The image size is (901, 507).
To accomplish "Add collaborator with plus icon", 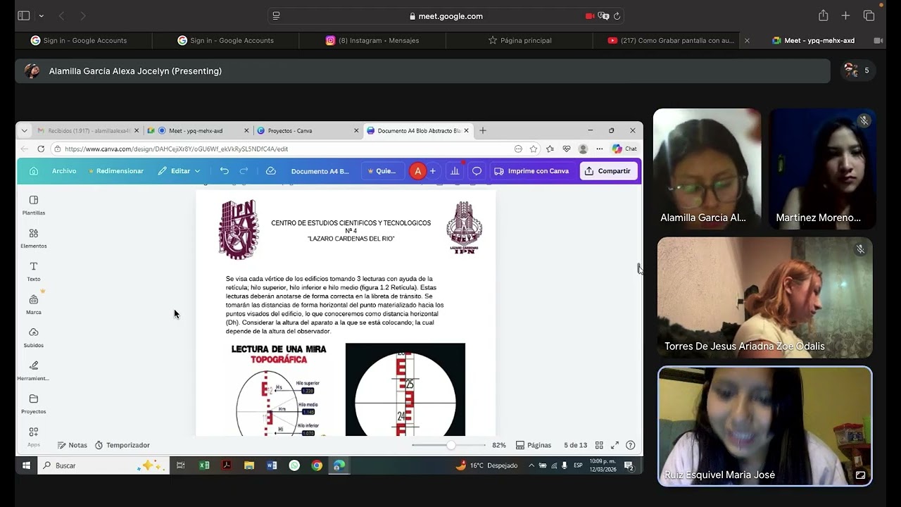I will pyautogui.click(x=432, y=171).
